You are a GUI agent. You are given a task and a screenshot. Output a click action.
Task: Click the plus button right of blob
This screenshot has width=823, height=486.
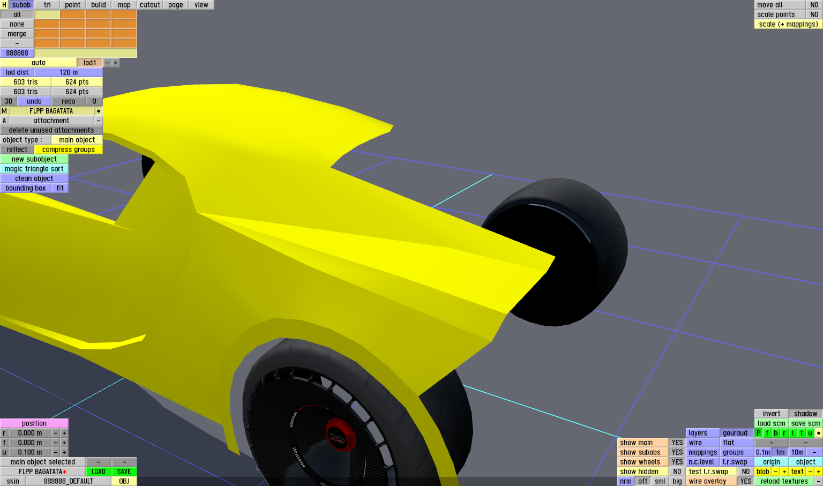(784, 472)
